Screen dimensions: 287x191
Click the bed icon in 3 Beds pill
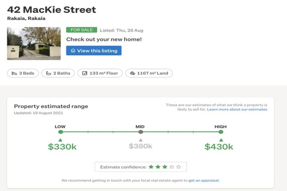coord(14,73)
